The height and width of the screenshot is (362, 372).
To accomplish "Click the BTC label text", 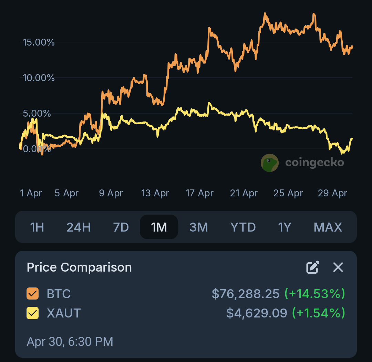I will (x=59, y=294).
